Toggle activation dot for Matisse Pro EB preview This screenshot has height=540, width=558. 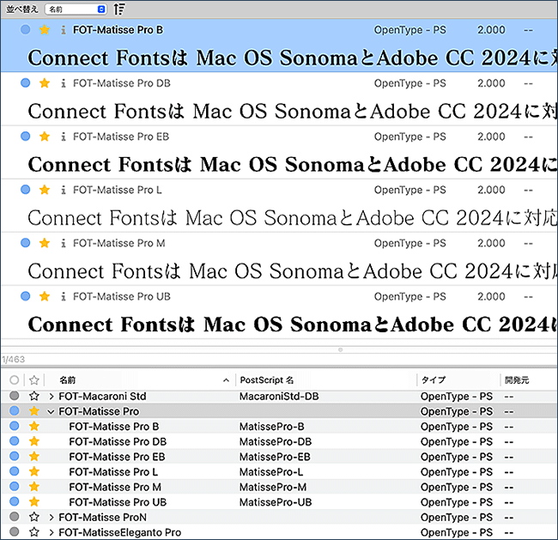[25, 137]
